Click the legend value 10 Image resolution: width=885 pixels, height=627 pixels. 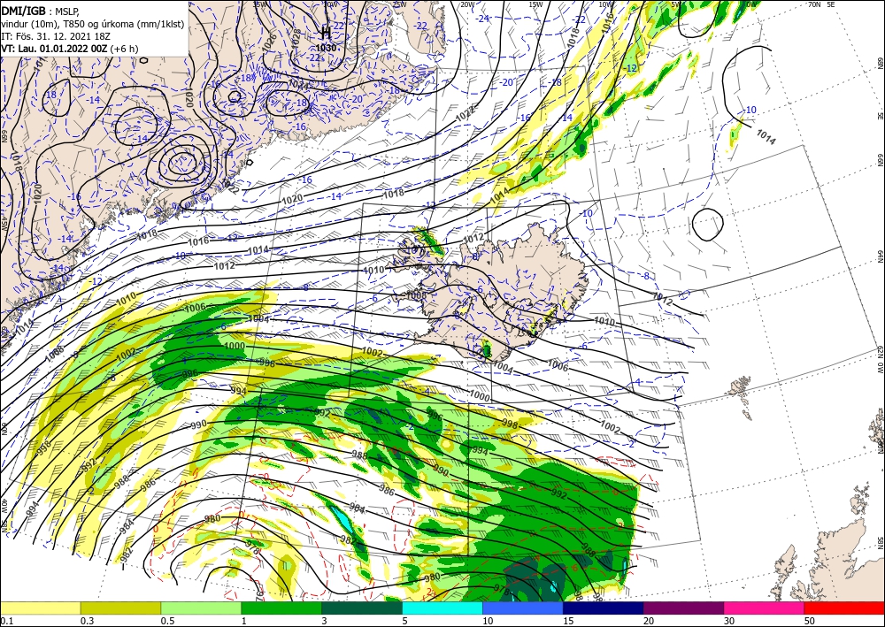(487, 621)
